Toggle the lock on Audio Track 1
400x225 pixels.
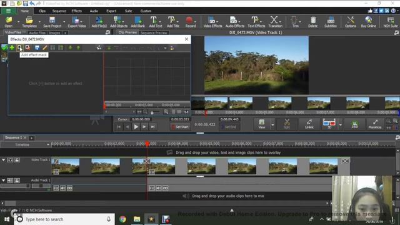click(17, 181)
